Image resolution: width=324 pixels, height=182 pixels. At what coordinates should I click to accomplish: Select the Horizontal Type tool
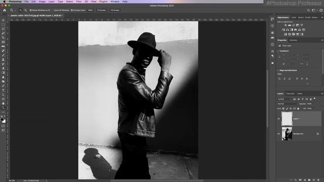coord(3,90)
